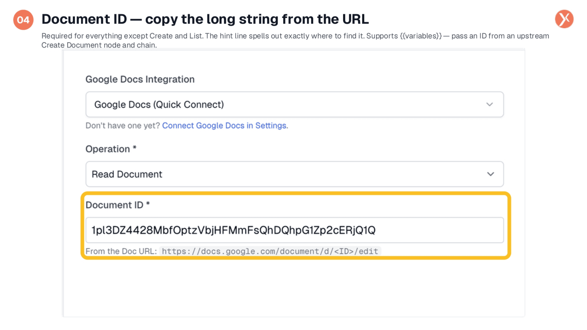Click the orange 04 step badge

pos(23,20)
